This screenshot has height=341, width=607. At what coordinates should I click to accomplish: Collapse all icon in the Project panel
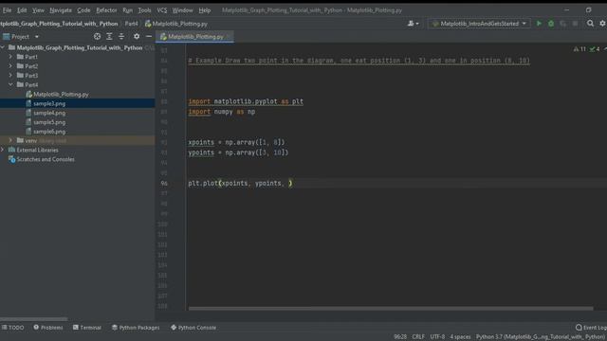click(121, 36)
